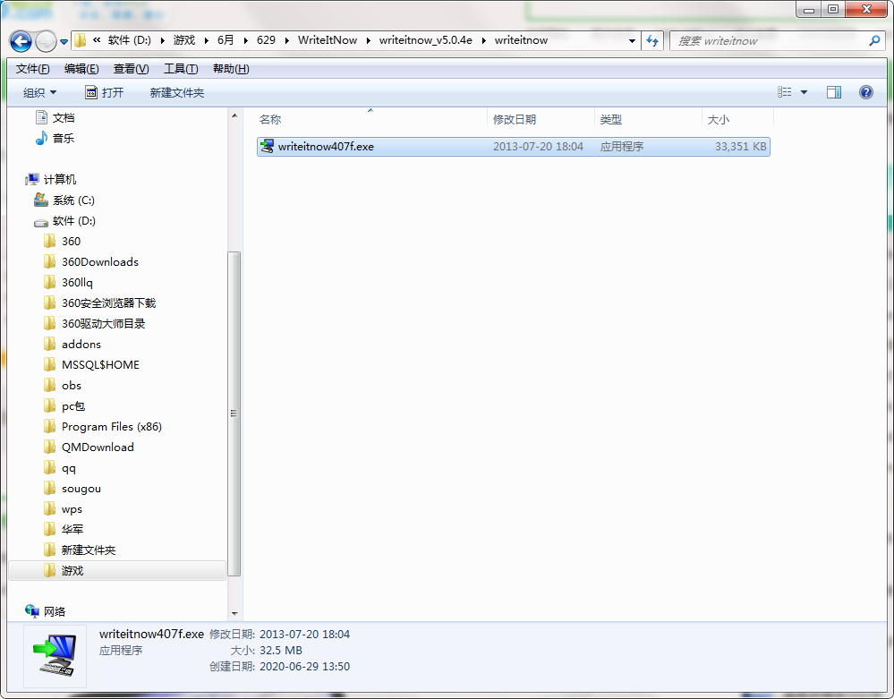Click 游戏 in the address breadcrumb
894x699 pixels.
click(x=184, y=40)
